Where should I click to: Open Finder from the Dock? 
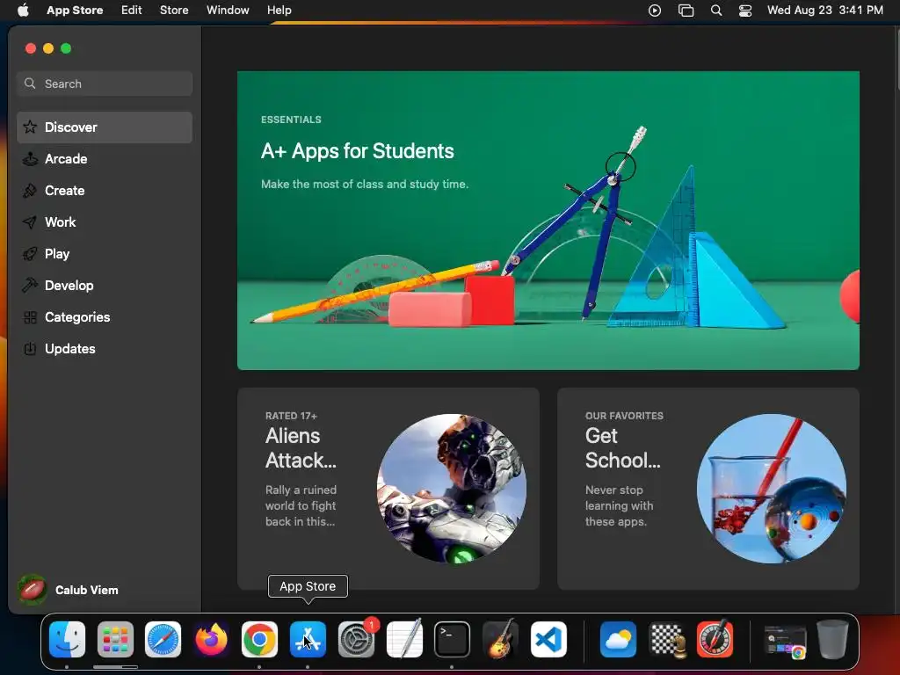tap(67, 639)
